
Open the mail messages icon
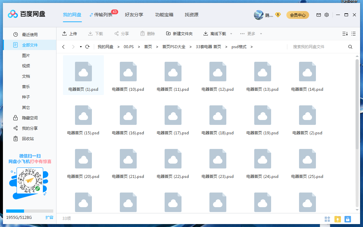[319, 15]
